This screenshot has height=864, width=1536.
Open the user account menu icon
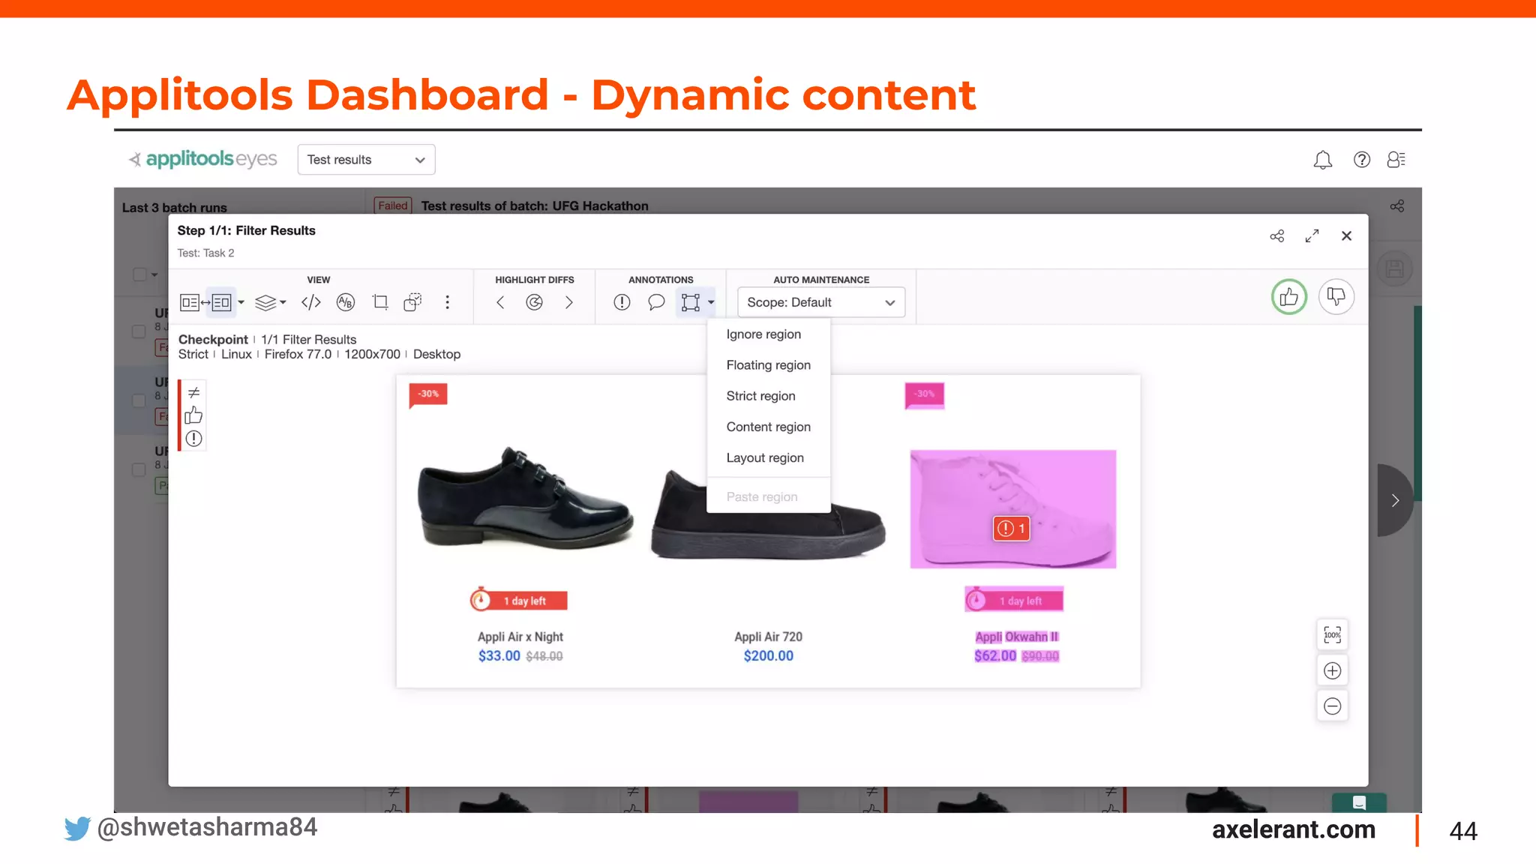click(1396, 160)
